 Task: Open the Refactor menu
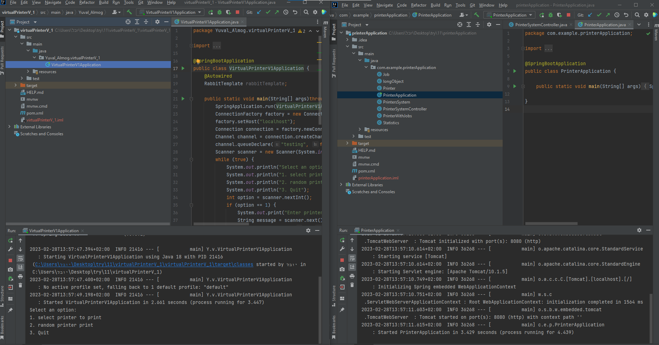(x=87, y=3)
